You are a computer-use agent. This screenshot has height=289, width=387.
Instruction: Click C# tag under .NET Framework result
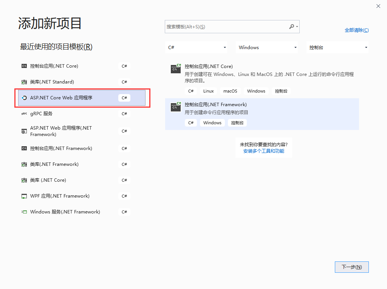tap(191, 123)
